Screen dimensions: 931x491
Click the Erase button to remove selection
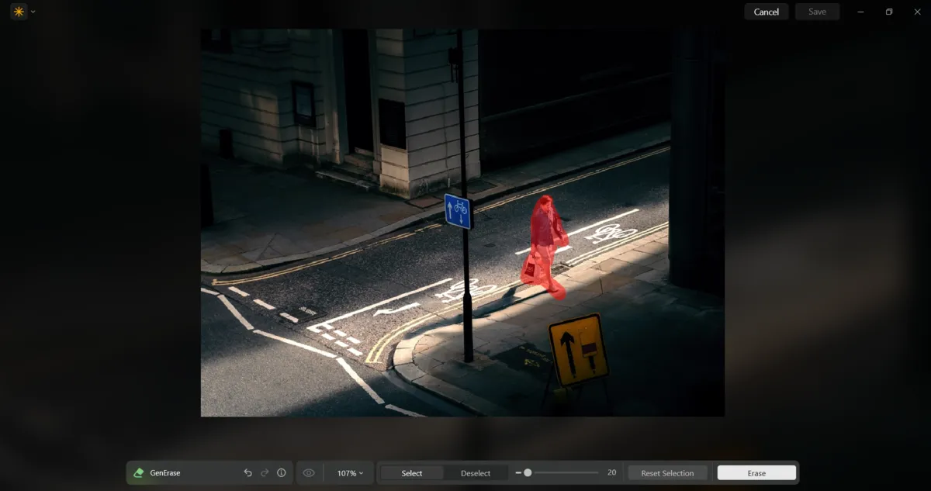coord(756,472)
